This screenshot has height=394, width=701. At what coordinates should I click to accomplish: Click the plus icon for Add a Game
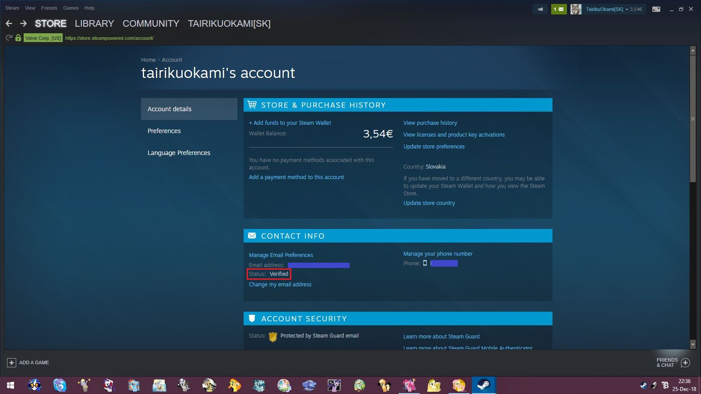[12, 362]
